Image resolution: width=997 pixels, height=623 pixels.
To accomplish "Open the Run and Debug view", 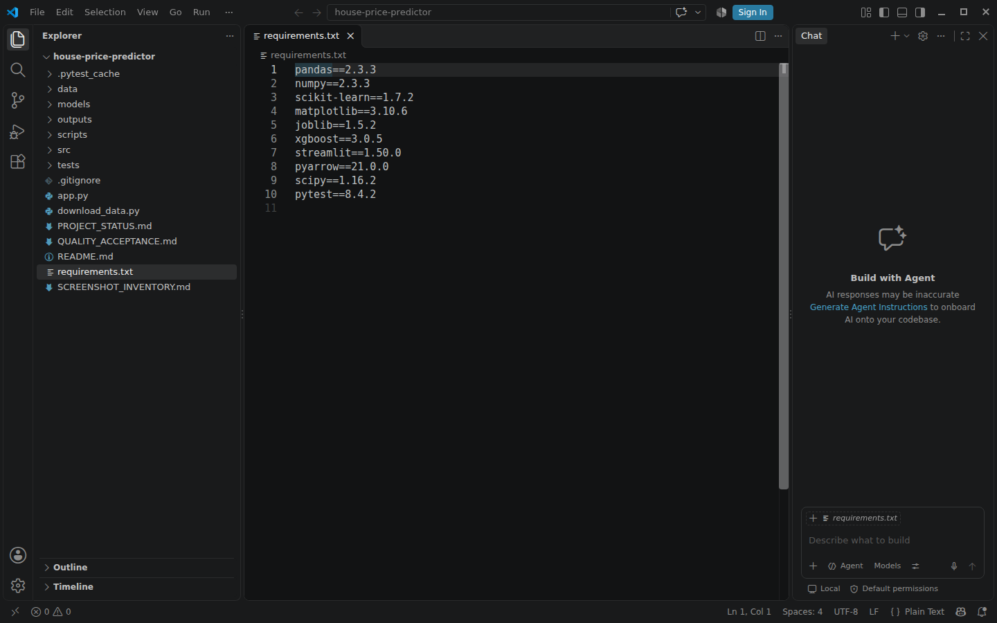I will click(18, 131).
